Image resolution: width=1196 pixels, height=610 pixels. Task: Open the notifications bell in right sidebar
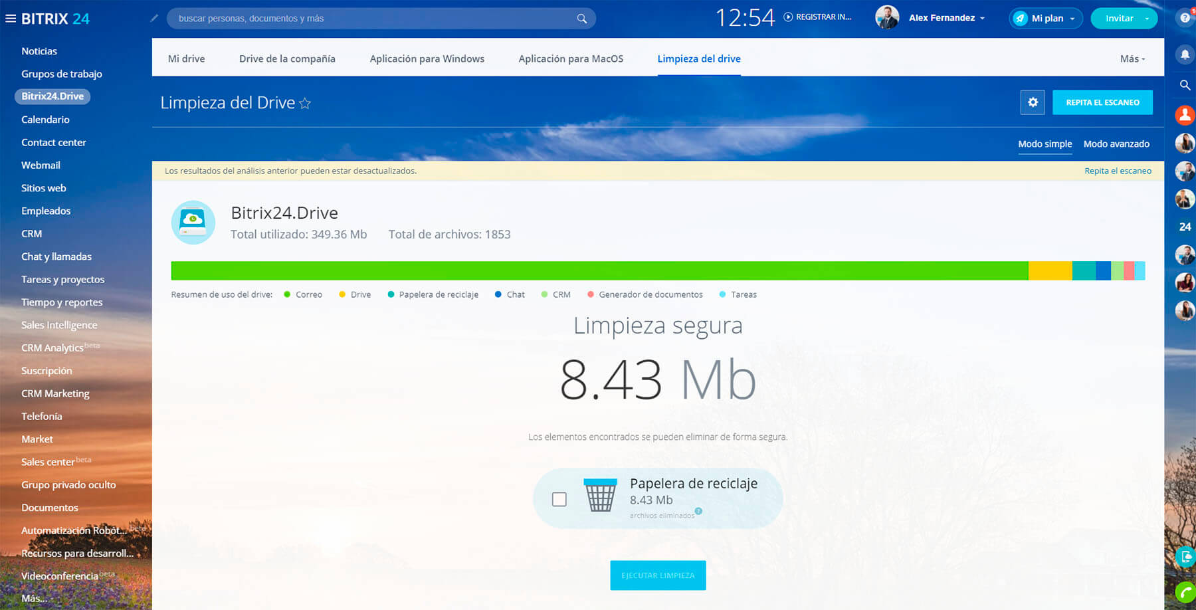point(1185,54)
